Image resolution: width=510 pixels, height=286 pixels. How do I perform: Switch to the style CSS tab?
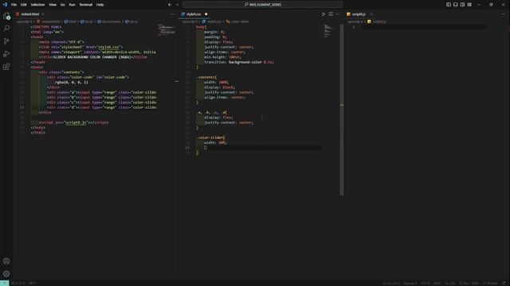click(x=194, y=14)
